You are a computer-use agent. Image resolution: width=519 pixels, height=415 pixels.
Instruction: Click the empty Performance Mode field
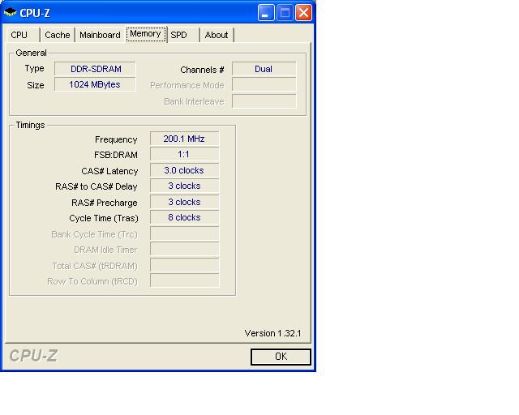tap(264, 84)
